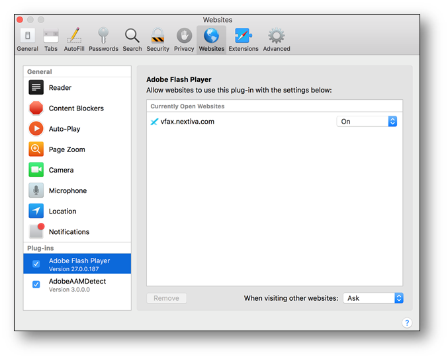Click the Reader label in the sidebar
Screen dimensions: 448x359
click(60, 88)
